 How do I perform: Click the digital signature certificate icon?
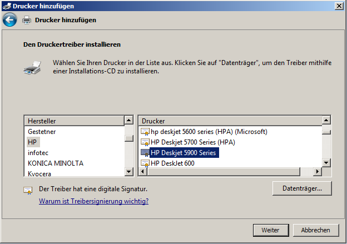(28, 190)
